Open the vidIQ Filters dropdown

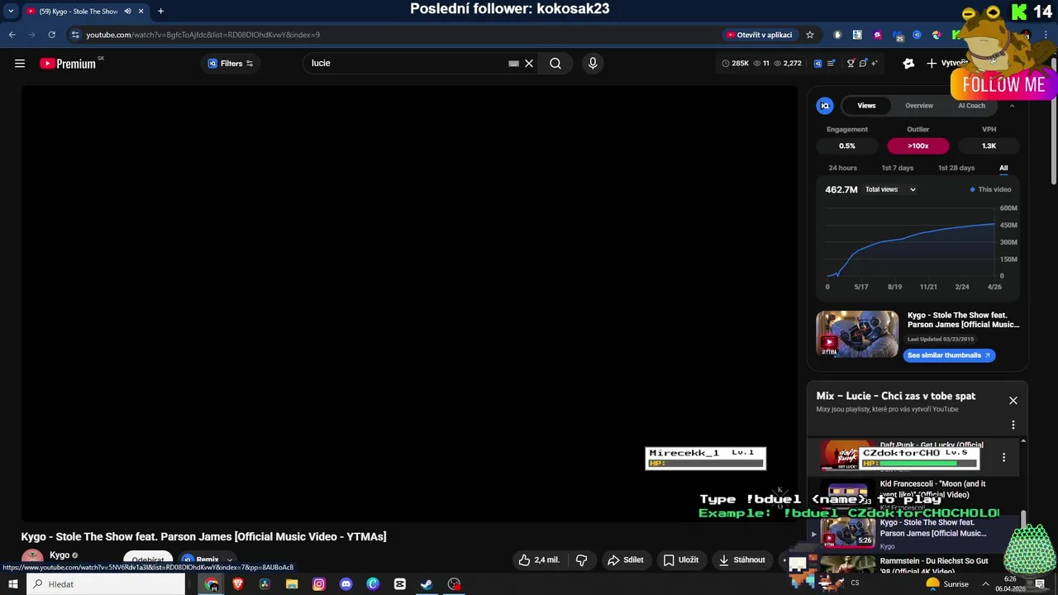pos(231,64)
